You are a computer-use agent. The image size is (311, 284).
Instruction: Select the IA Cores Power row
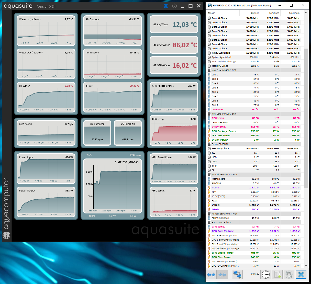(x=254, y=135)
